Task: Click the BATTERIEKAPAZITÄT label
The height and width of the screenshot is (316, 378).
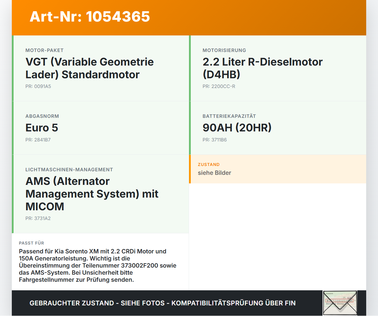Action: point(229,116)
